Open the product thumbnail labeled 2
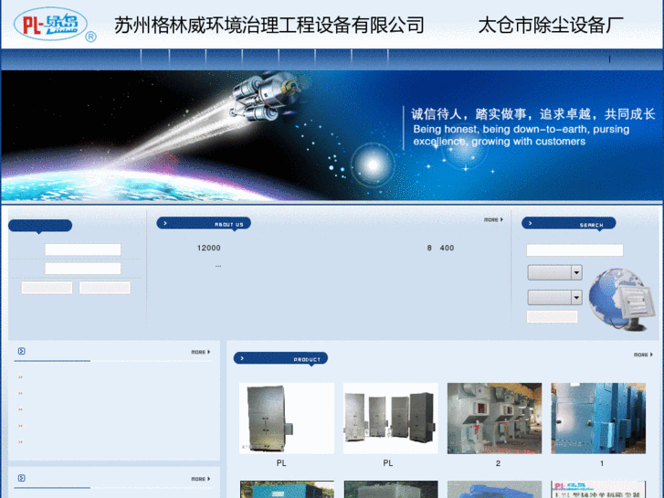The height and width of the screenshot is (498, 664). (x=495, y=419)
